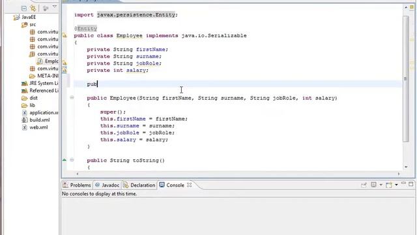Click the editor scroll down arrow
Screen dimensions: 417x235
pyautogui.click(x=406, y=167)
